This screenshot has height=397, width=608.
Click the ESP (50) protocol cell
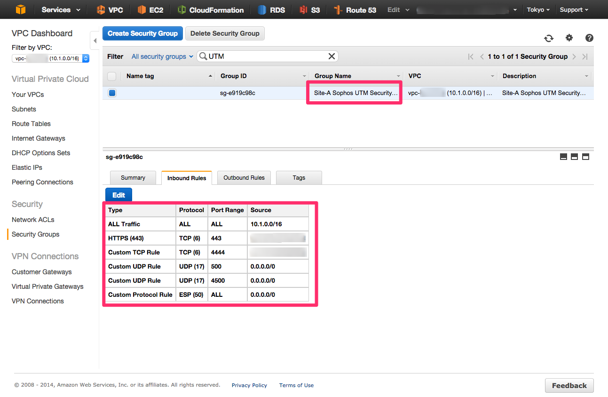coord(191,294)
